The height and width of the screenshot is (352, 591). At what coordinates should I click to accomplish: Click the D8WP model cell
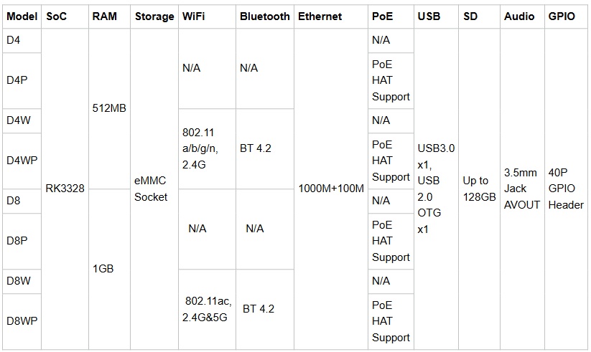click(x=22, y=321)
